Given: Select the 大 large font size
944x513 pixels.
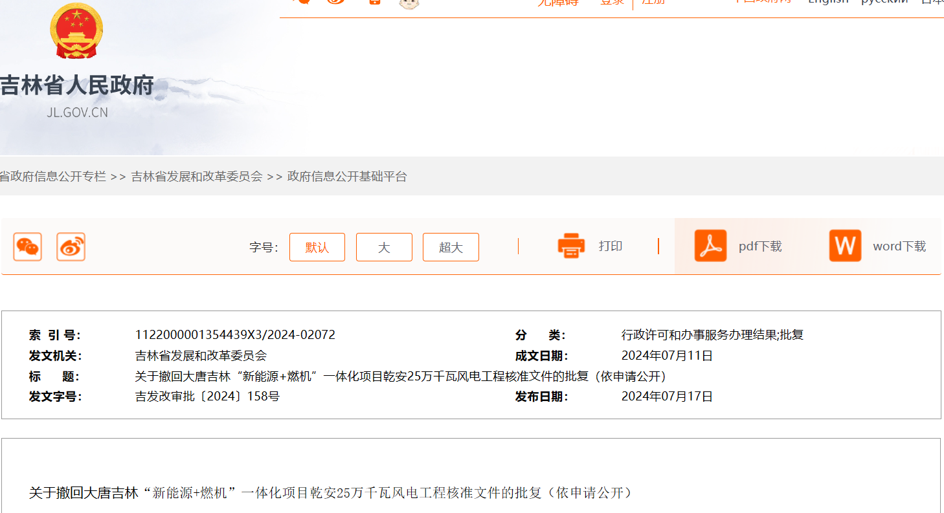Looking at the screenshot, I should (x=383, y=246).
